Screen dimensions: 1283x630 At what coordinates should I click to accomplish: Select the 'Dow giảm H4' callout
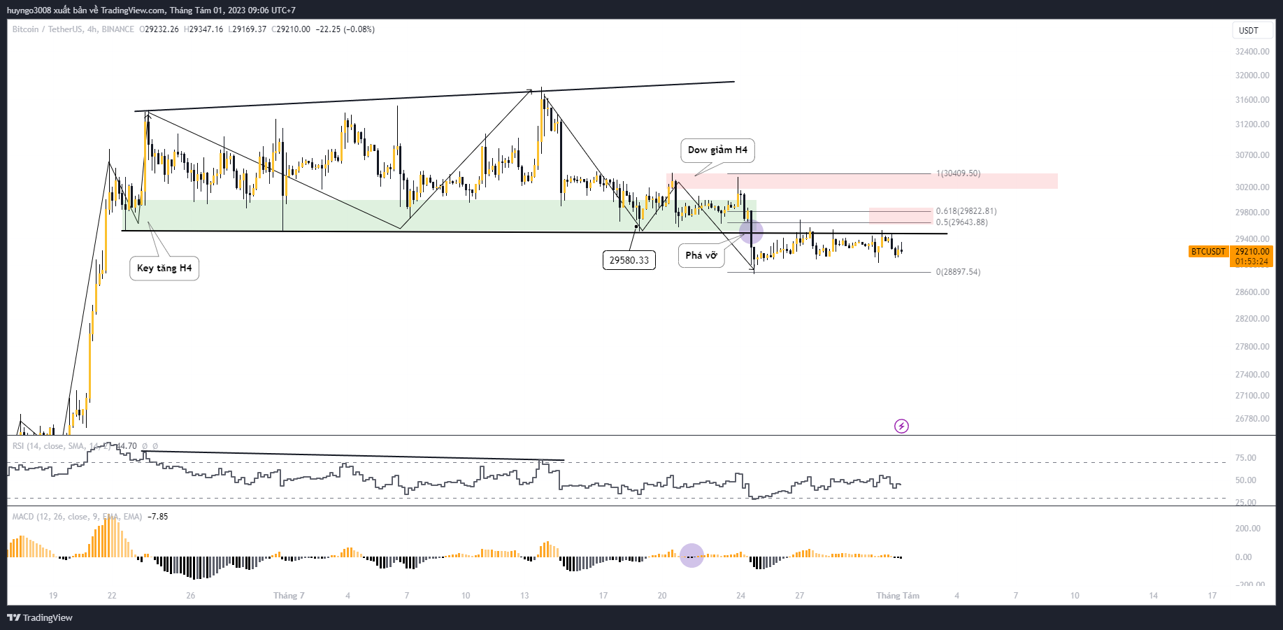717,150
